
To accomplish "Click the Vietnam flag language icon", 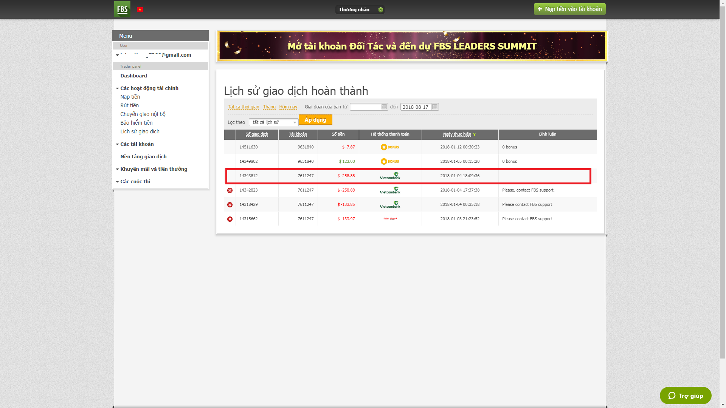I will (140, 9).
